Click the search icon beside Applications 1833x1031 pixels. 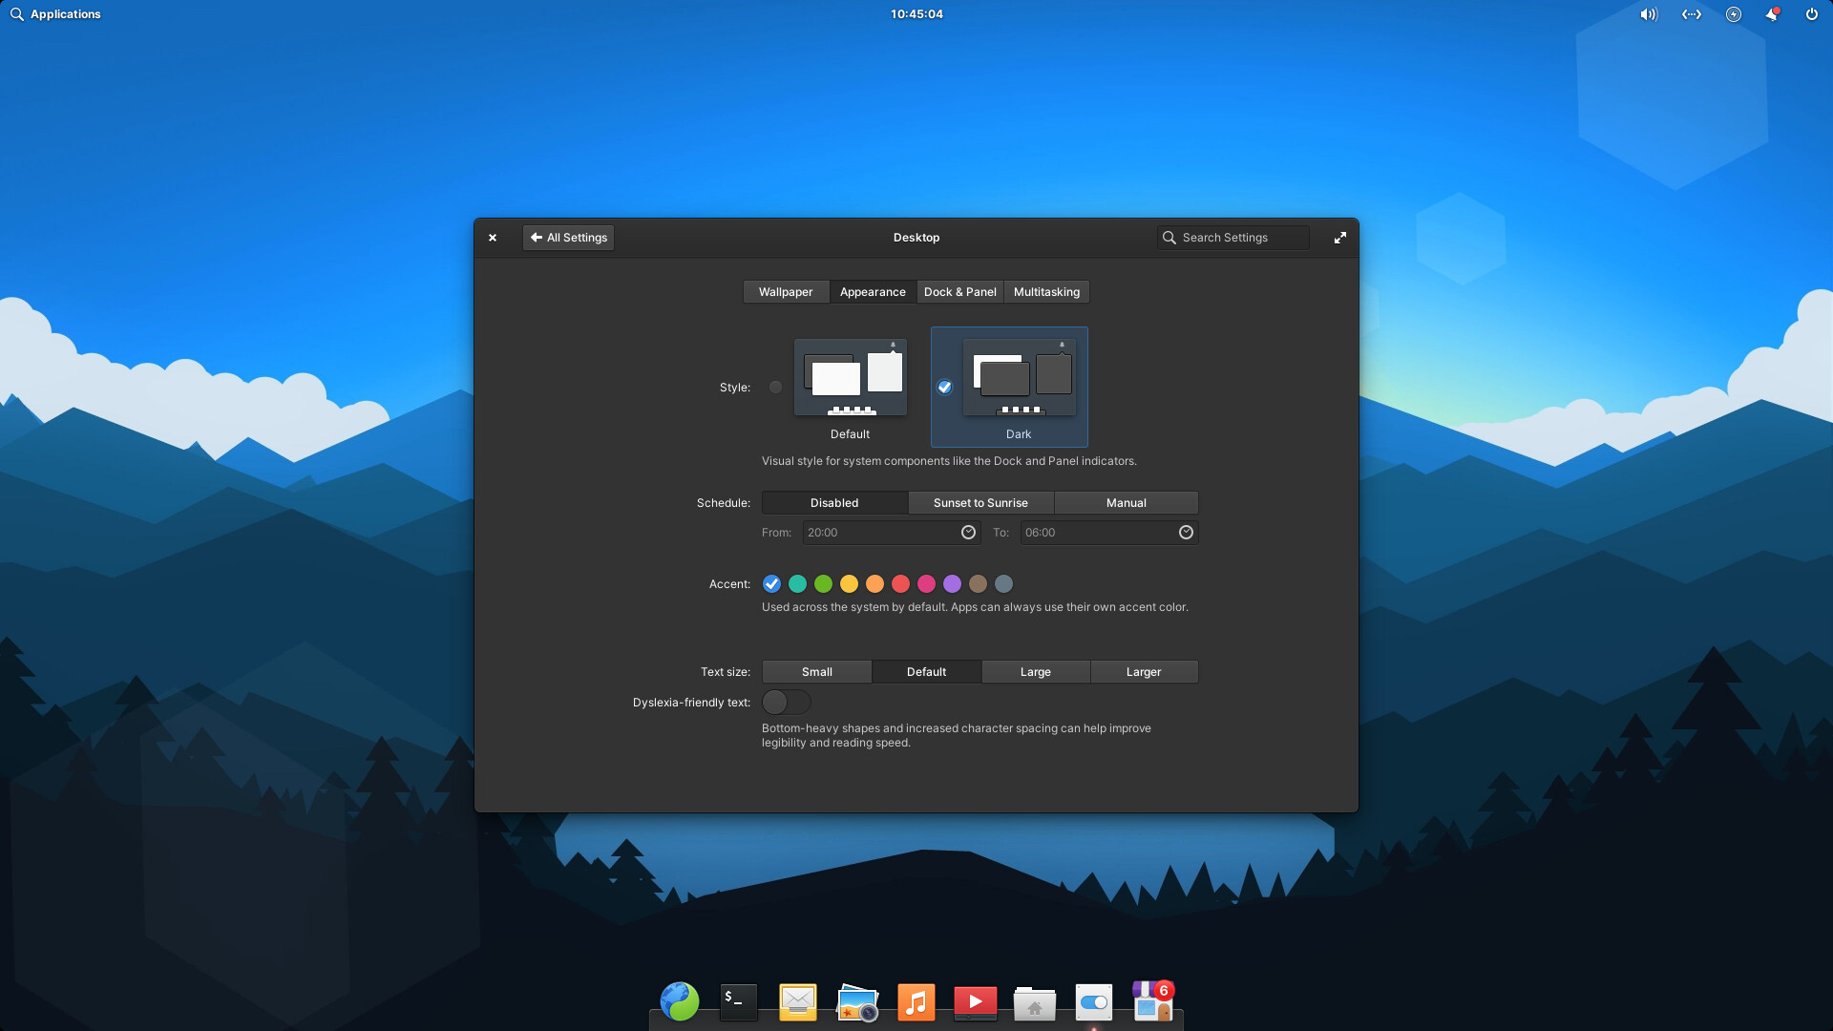[16, 14]
